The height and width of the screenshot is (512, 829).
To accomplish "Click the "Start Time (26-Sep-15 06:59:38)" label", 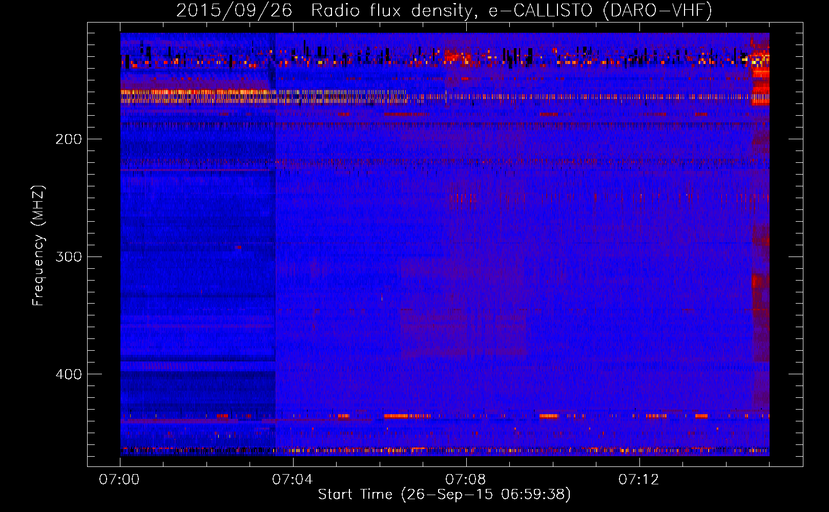I will [x=444, y=495].
